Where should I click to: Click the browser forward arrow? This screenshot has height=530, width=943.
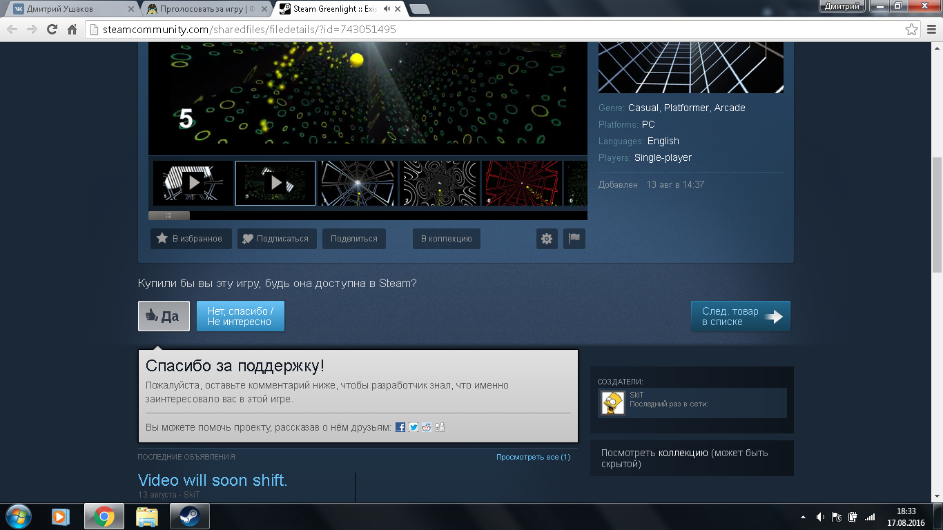[32, 30]
